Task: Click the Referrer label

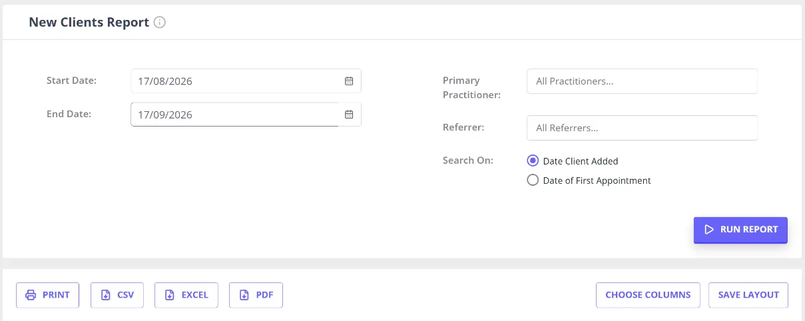Action: tap(463, 127)
